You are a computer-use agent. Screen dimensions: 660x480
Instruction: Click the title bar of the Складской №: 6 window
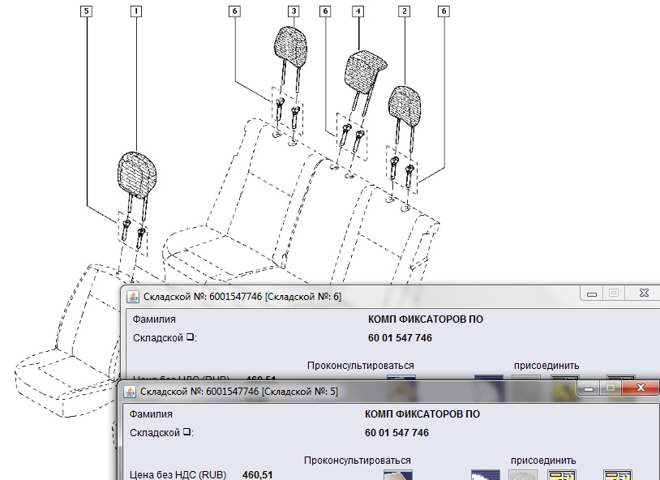pyautogui.click(x=405, y=296)
